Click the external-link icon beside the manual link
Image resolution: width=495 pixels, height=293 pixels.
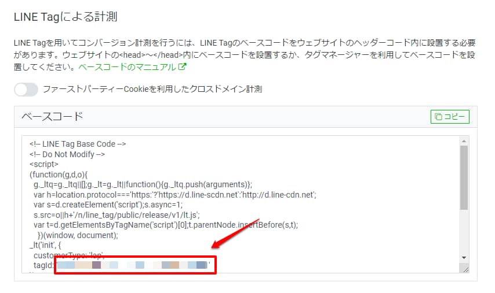point(182,67)
